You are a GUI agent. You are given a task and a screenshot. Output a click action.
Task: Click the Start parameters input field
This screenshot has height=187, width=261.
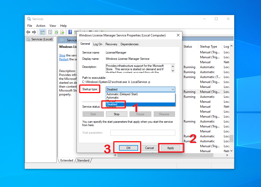coord(143,133)
